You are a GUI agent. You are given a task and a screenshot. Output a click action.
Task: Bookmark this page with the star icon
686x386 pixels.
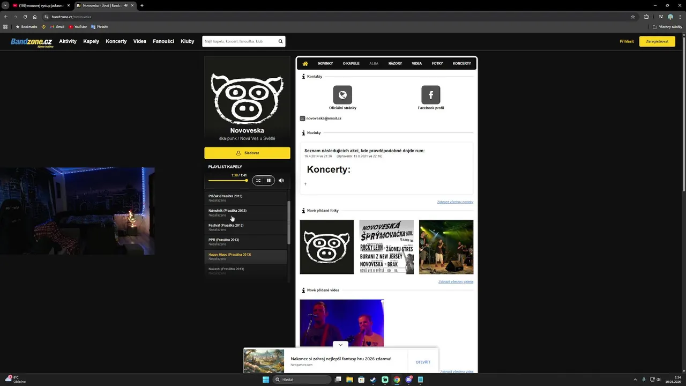point(633,17)
